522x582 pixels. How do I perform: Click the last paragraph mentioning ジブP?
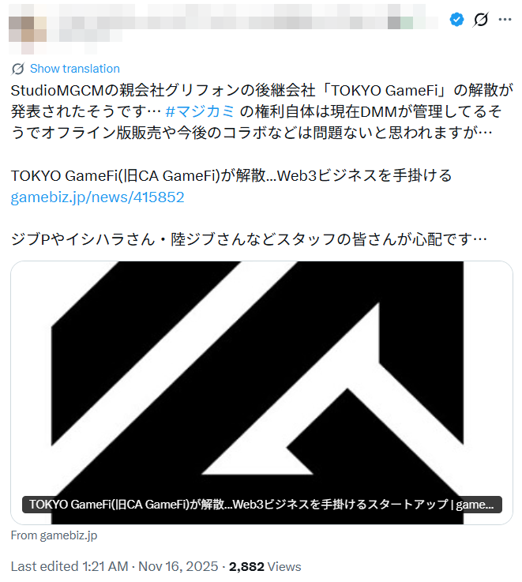249,239
